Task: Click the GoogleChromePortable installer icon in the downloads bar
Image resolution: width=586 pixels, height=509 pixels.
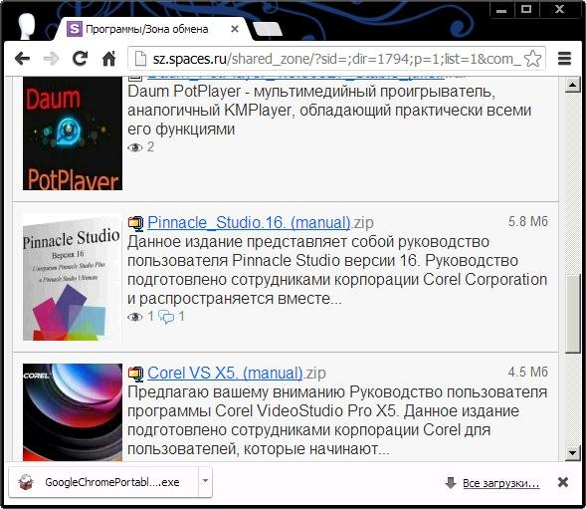Action: click(x=26, y=482)
